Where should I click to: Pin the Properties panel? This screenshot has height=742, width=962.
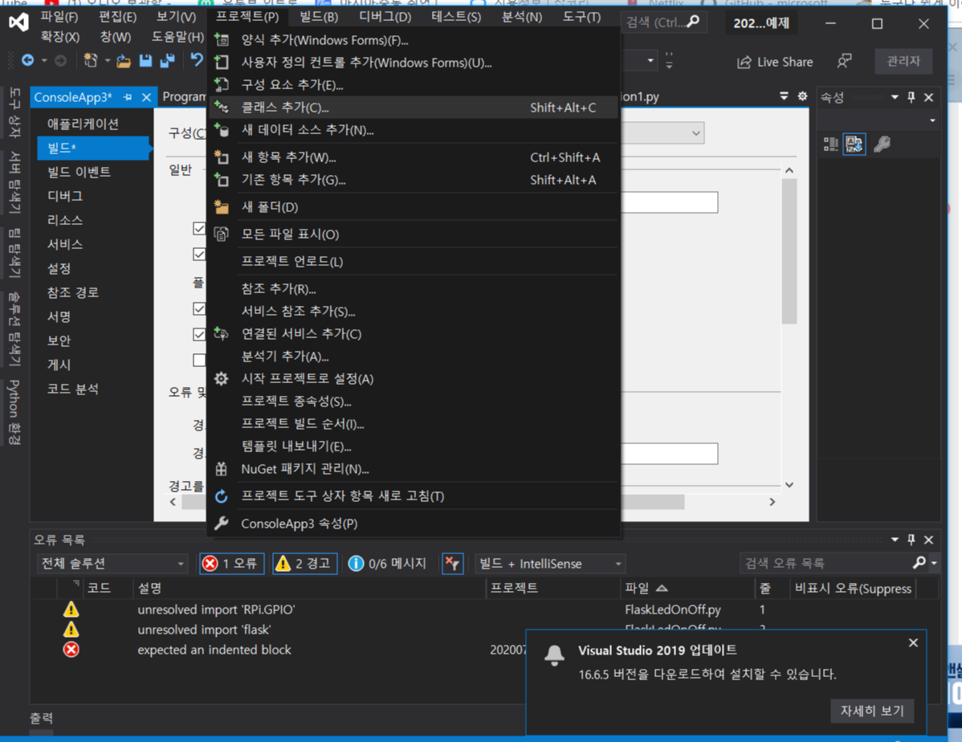click(911, 97)
